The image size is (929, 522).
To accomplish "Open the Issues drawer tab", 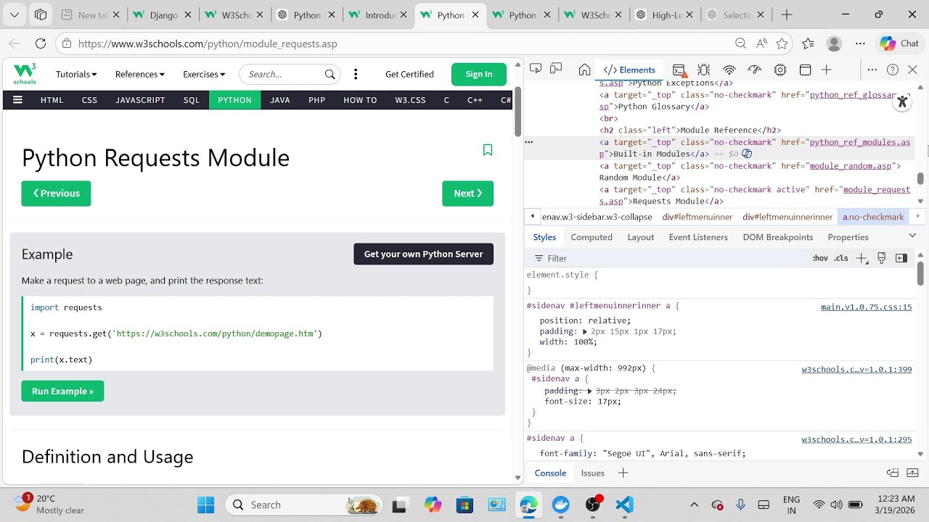I will click(593, 473).
